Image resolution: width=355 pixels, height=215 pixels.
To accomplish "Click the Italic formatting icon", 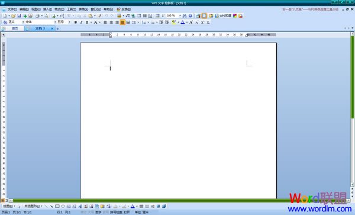I will pos(81,22).
